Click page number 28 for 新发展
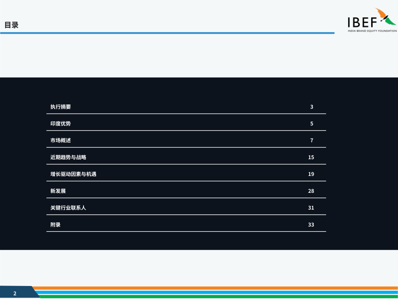 coord(311,191)
